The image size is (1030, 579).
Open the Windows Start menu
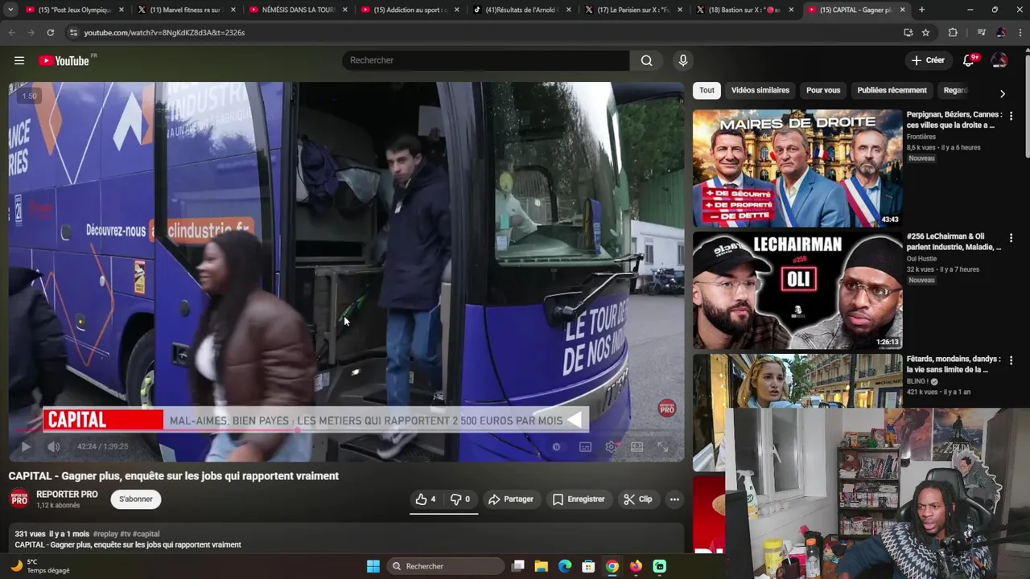(373, 566)
